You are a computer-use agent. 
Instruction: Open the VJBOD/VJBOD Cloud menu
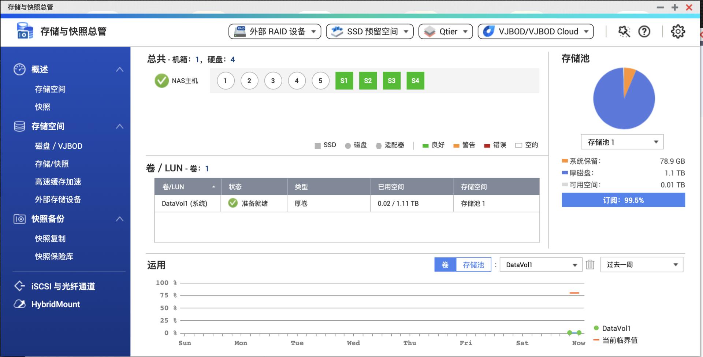tap(536, 31)
